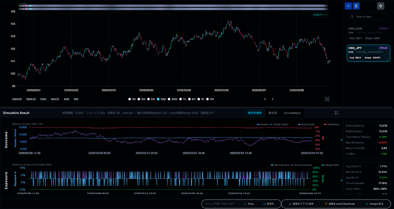Click the hourglass simulation icon top right
Image resolution: width=394 pixels, height=209 pixels.
(356, 6)
